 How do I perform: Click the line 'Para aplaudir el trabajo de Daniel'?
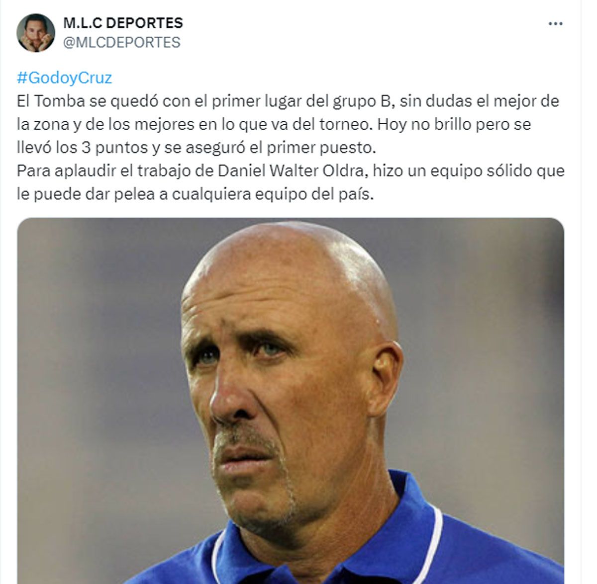point(291,171)
